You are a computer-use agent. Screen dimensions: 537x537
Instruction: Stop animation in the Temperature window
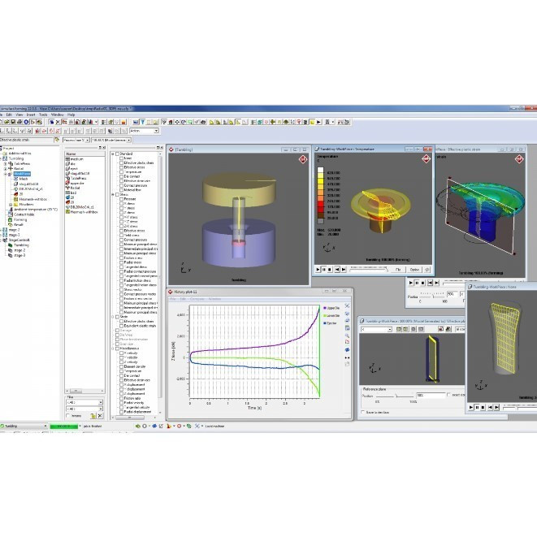click(x=330, y=270)
